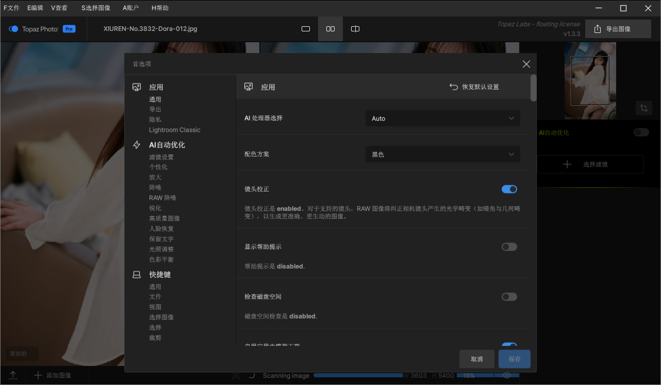Switch to split-view comparison mode

pos(355,29)
